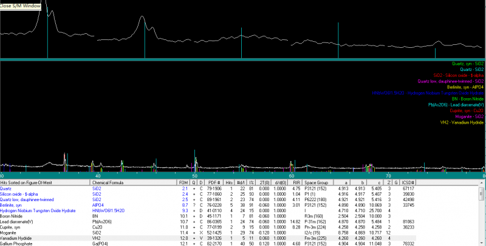This screenshot has width=486, height=246.
Task: Click the 40 degree axis label
Action: pyautogui.click(x=98, y=176)
